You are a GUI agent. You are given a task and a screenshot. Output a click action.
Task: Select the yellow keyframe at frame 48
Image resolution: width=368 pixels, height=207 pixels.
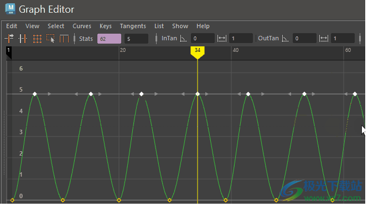point(276,200)
